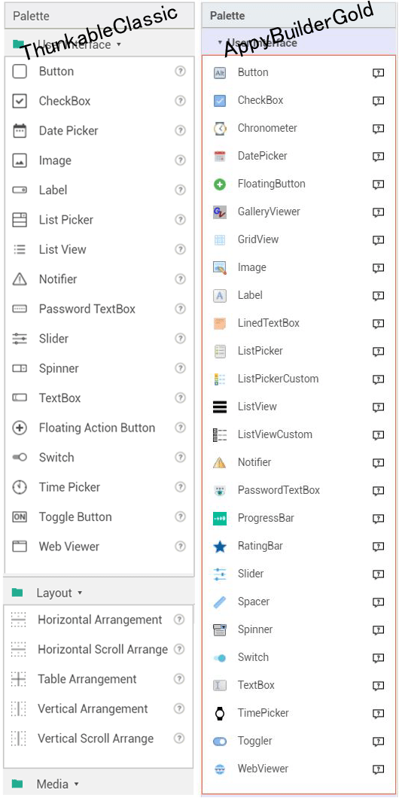Select the PasswordTextBox eye icon in AppyBuilder
The height and width of the screenshot is (798, 399).
click(x=220, y=491)
